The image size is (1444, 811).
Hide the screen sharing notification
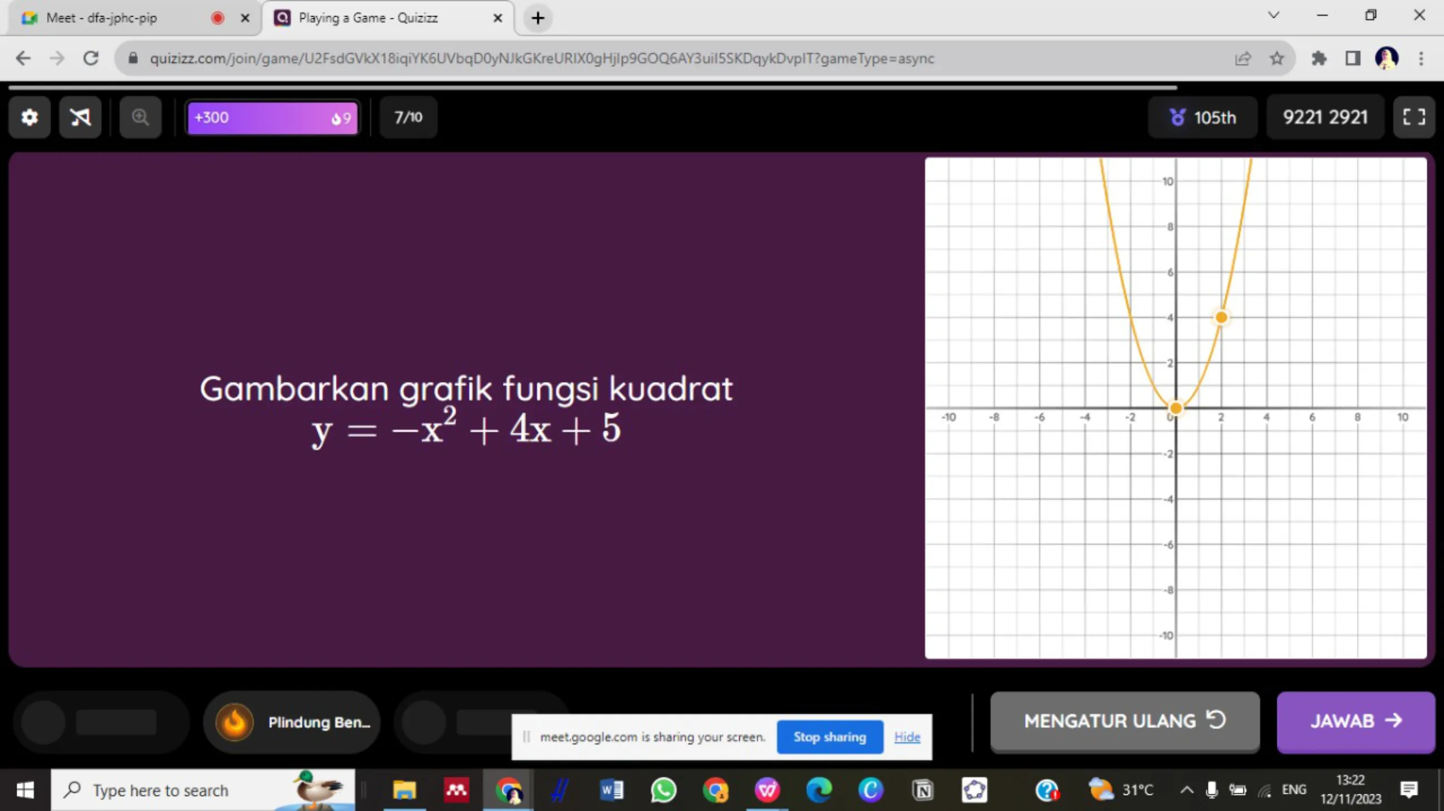coord(907,737)
